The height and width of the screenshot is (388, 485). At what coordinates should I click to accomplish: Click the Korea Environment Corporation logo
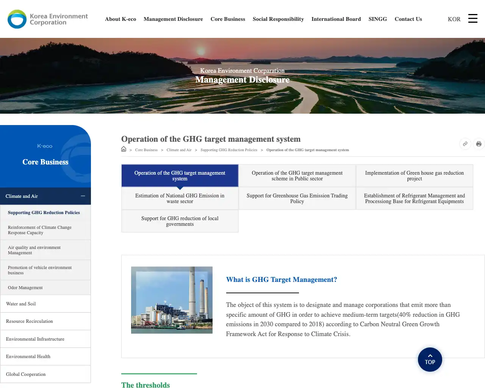pyautogui.click(x=47, y=19)
